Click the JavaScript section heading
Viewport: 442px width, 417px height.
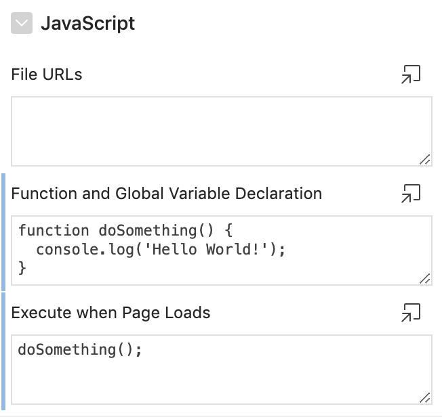87,24
